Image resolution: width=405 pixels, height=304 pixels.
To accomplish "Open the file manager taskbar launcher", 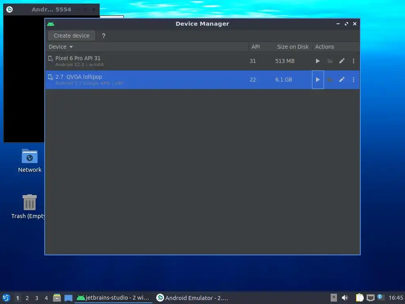I will [57, 298].
